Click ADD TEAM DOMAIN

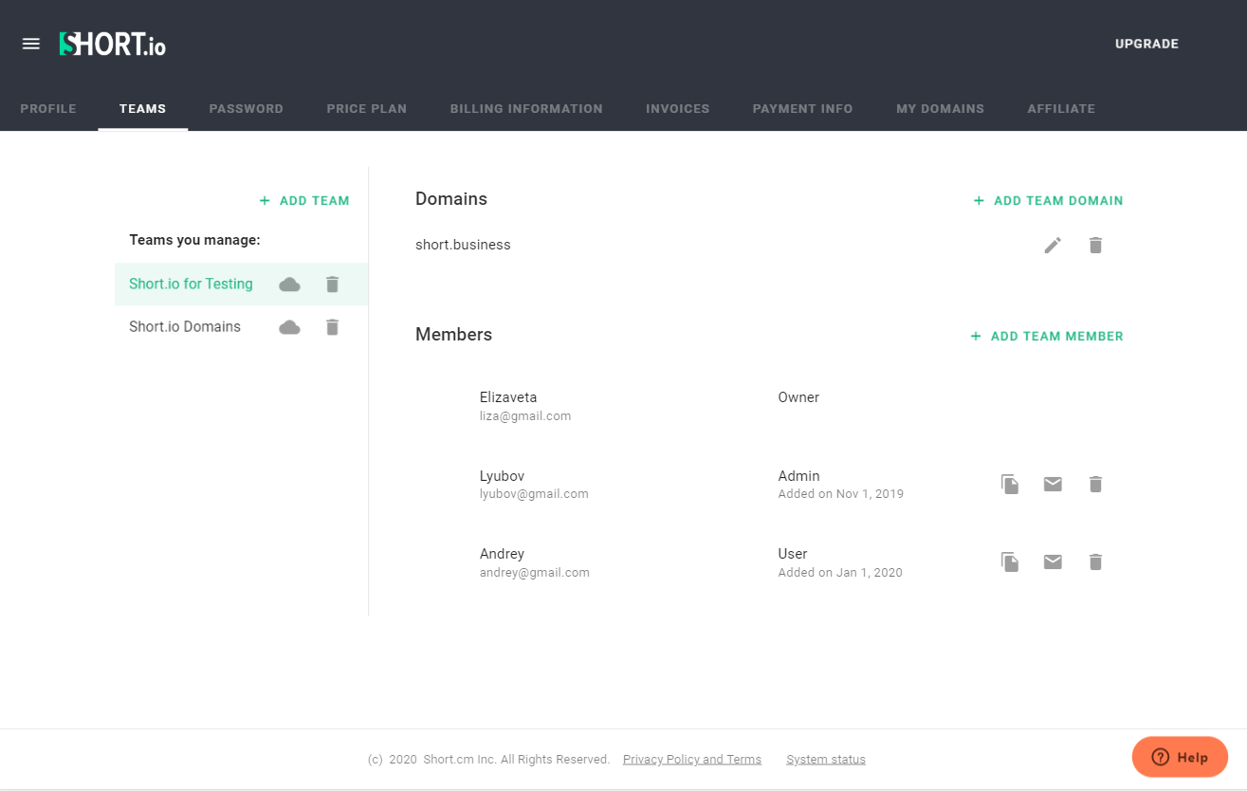tap(1048, 200)
